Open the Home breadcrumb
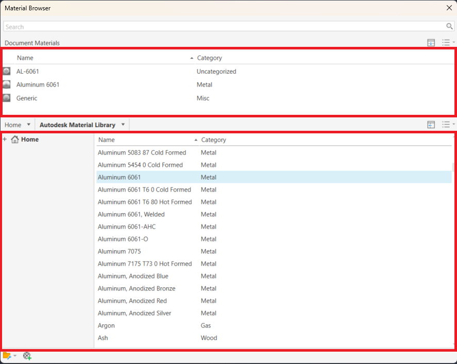457x364 pixels. click(13, 125)
